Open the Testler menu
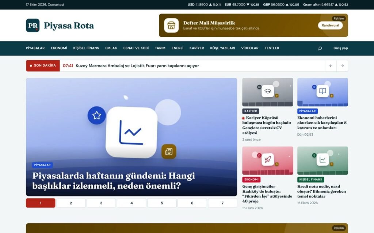The height and width of the screenshot is (233, 374). [x=272, y=48]
